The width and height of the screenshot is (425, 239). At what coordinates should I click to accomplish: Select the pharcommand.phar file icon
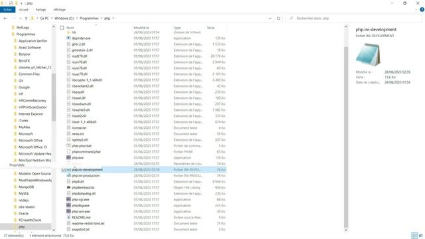tap(68, 151)
